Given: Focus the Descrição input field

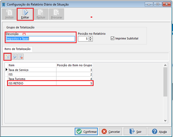Looking at the screenshot, I should click(x=40, y=39).
